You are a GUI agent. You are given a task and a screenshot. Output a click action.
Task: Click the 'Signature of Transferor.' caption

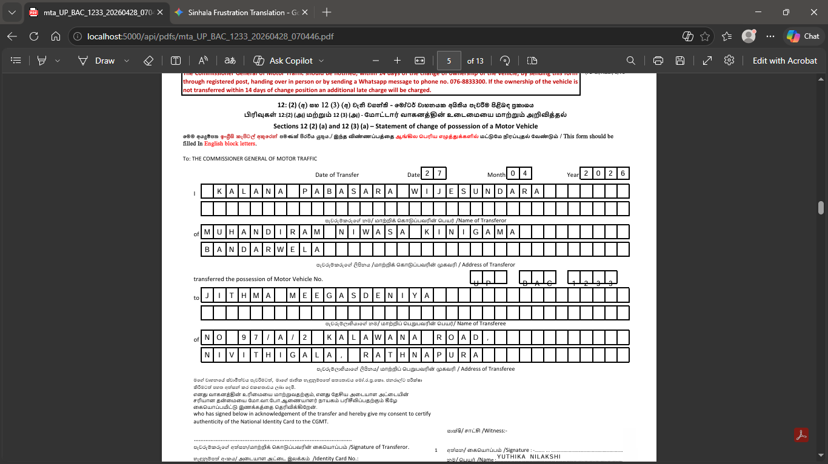[379, 447]
